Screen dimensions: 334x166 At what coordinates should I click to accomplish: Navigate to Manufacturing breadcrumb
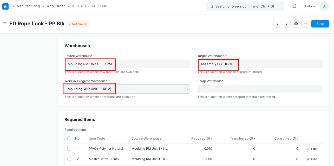(x=28, y=6)
